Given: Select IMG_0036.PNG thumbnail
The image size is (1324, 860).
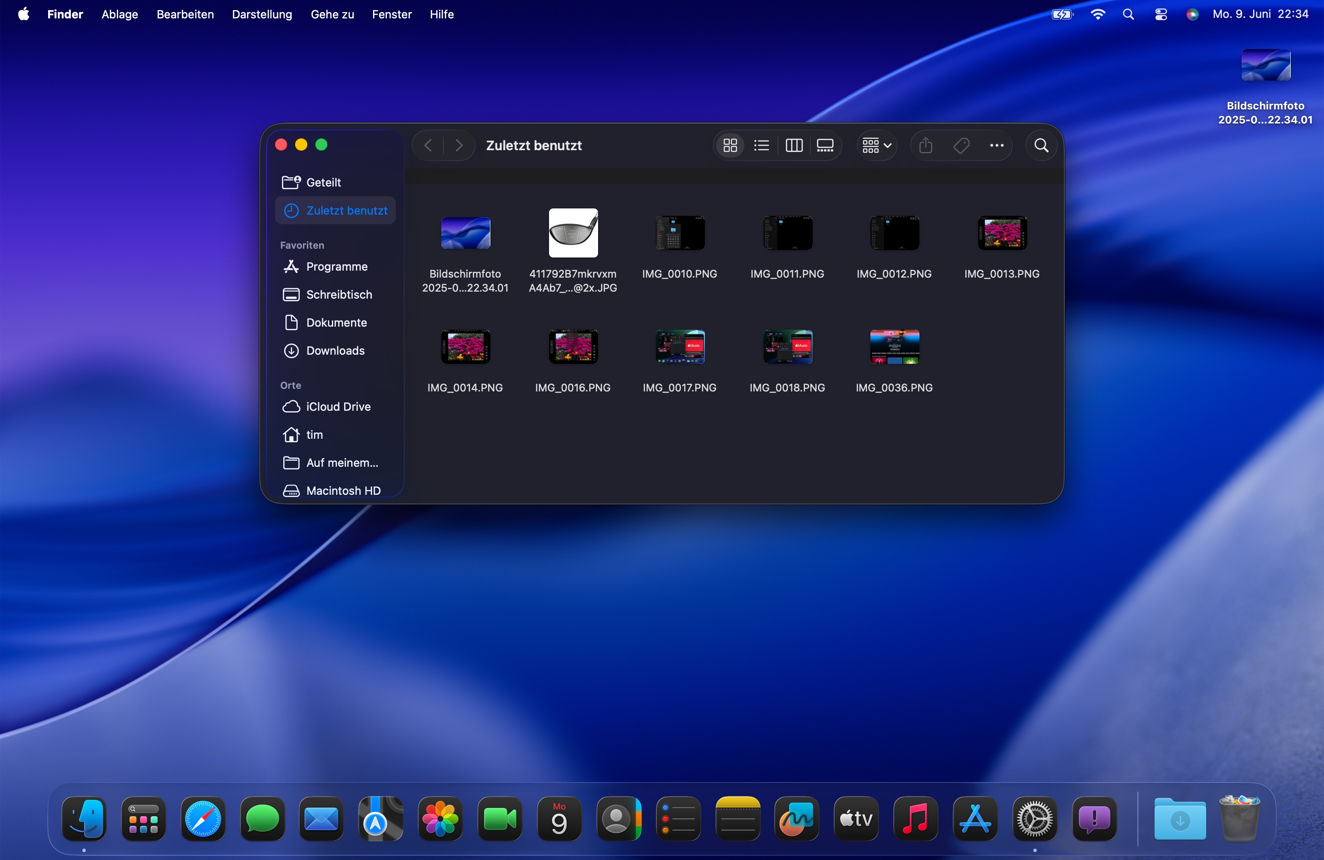Looking at the screenshot, I should pyautogui.click(x=894, y=347).
